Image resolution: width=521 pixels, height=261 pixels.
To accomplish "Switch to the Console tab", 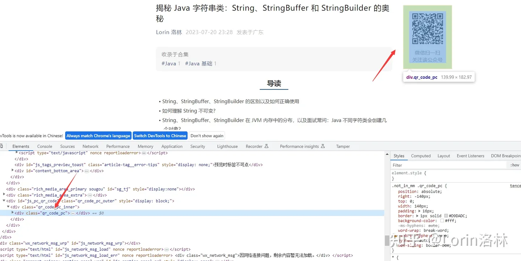I will pyautogui.click(x=45, y=146).
